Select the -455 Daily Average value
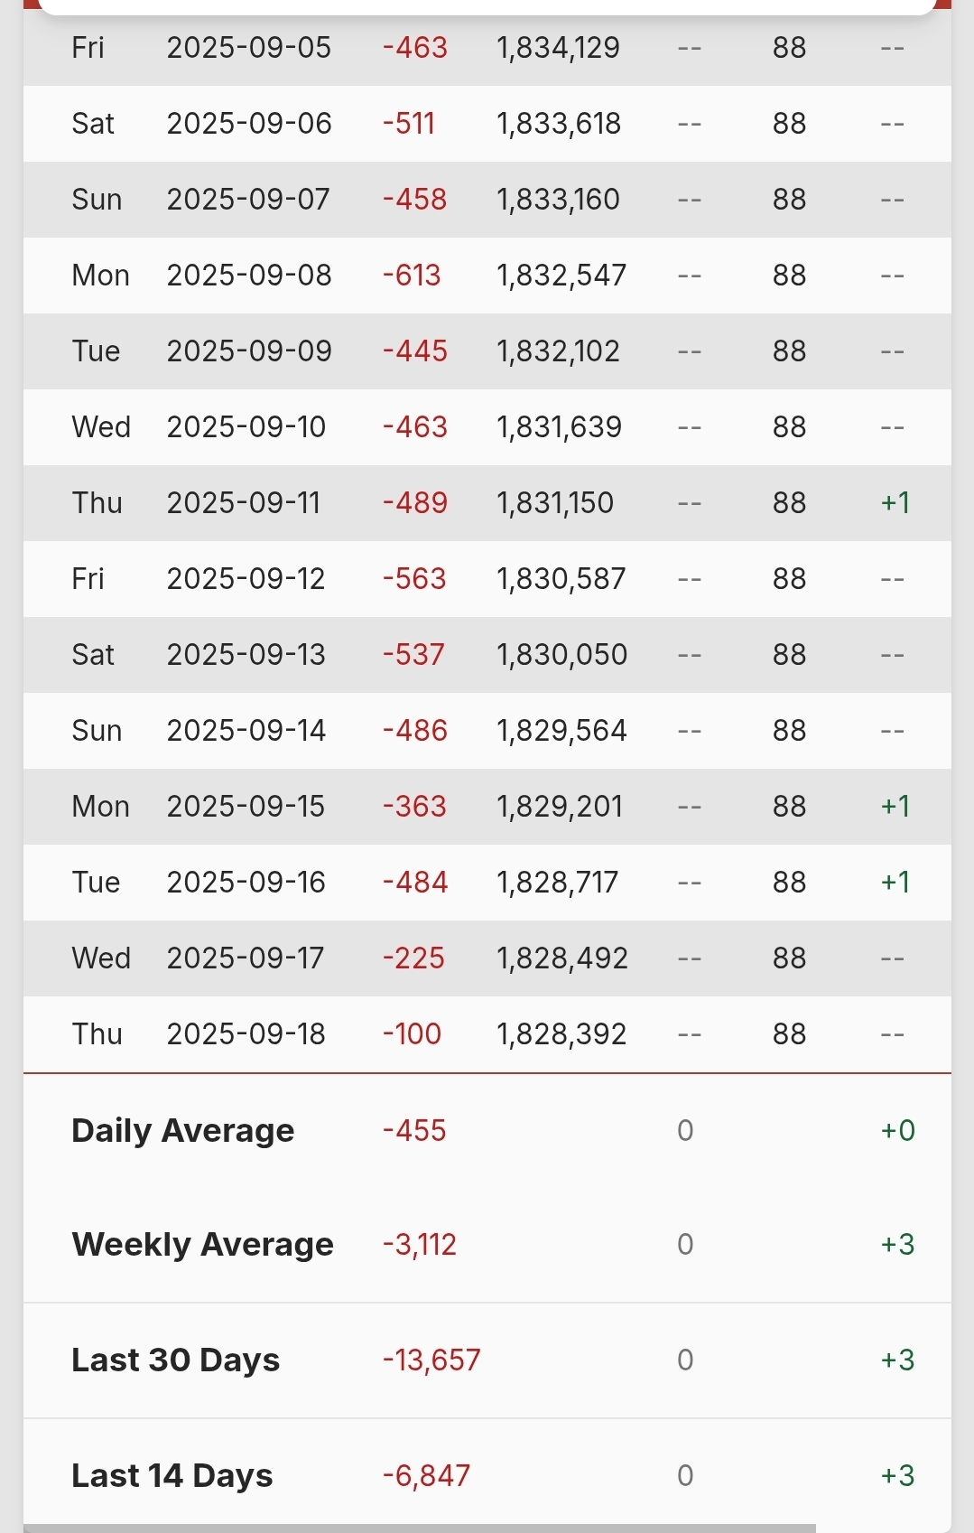974x1533 pixels. [x=414, y=1131]
